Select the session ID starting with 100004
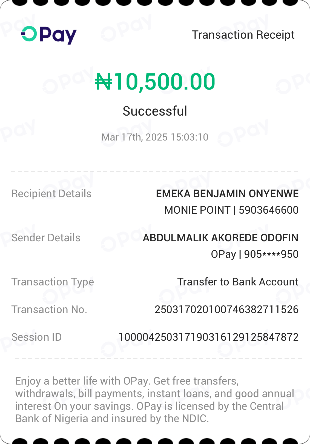The image size is (310, 444). click(208, 337)
